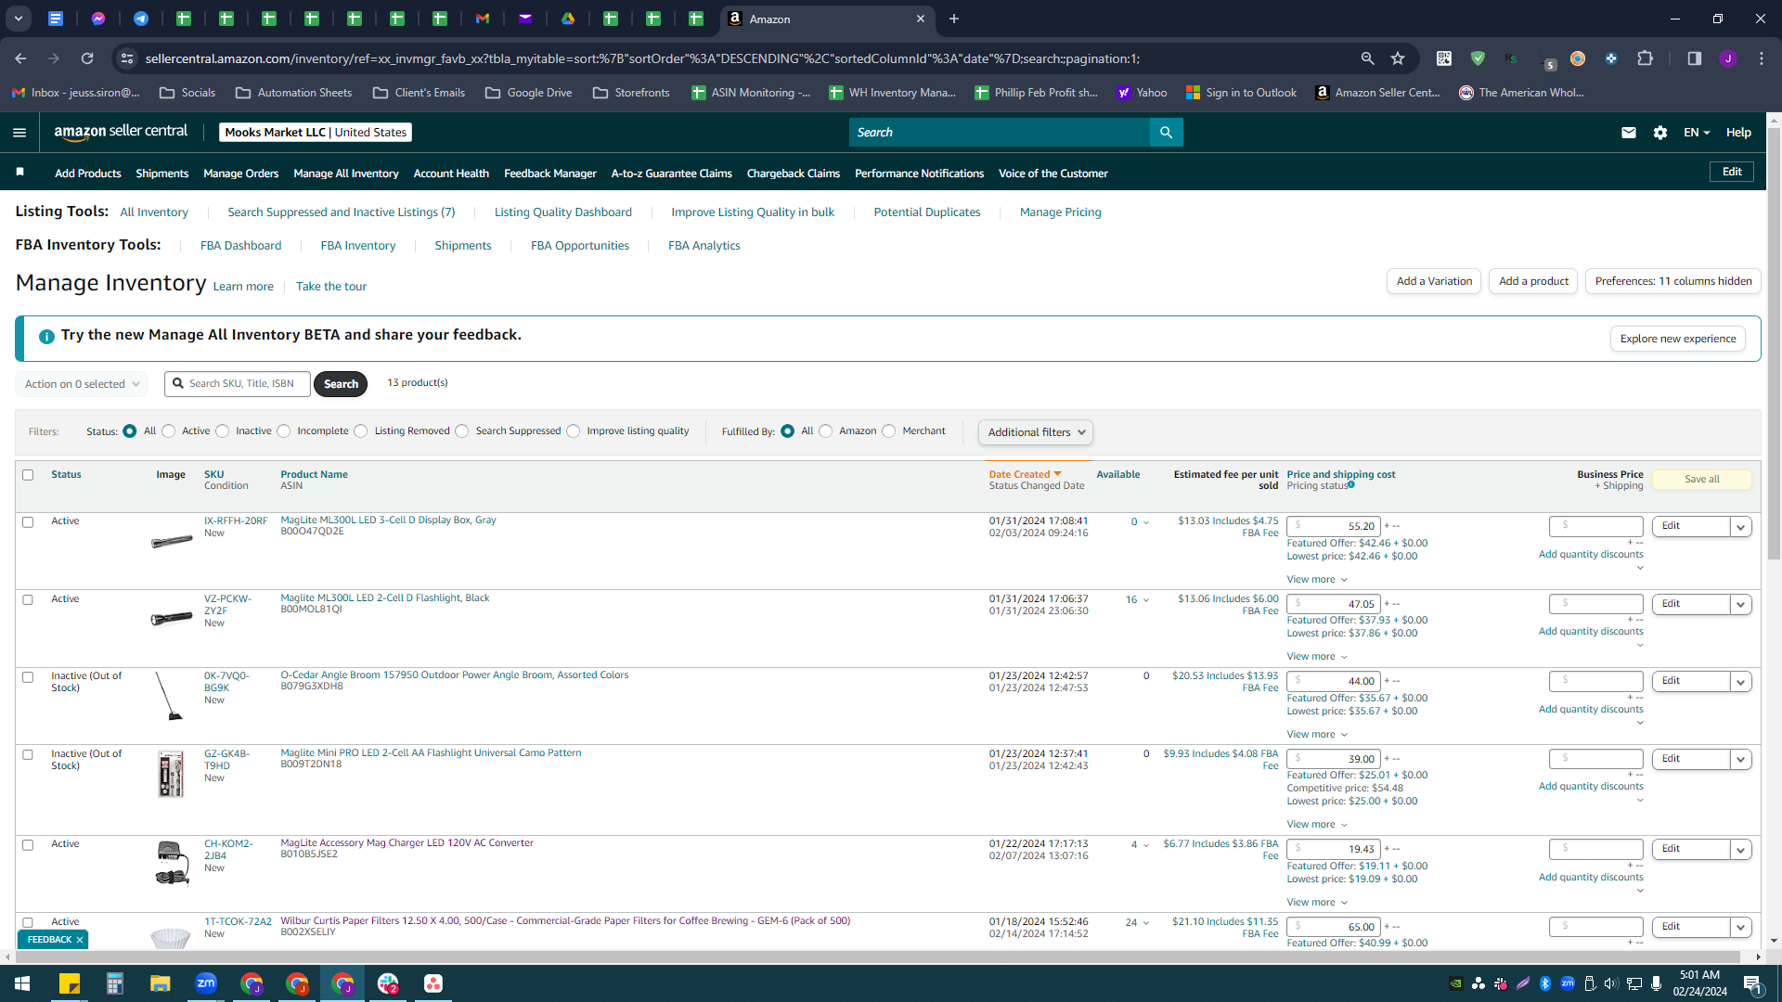Open the Calculator app in taskbar

click(115, 983)
